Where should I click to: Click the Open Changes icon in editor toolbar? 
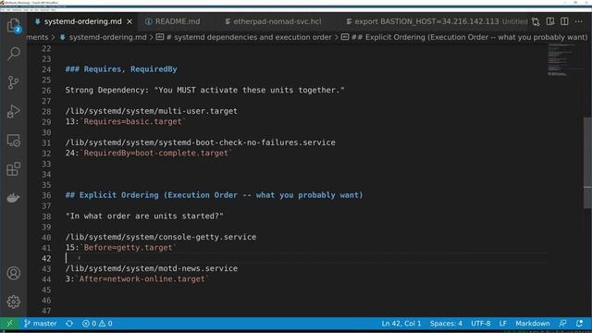536,21
